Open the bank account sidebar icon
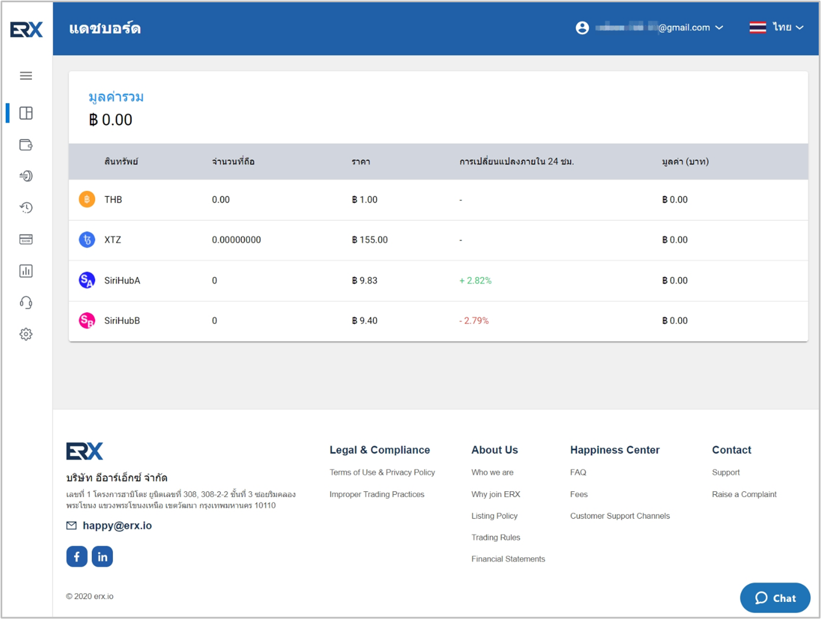Image resolution: width=821 pixels, height=619 pixels. point(26,239)
